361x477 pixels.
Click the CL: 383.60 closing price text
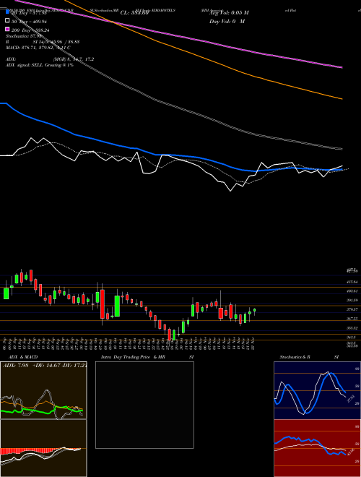tap(134, 13)
